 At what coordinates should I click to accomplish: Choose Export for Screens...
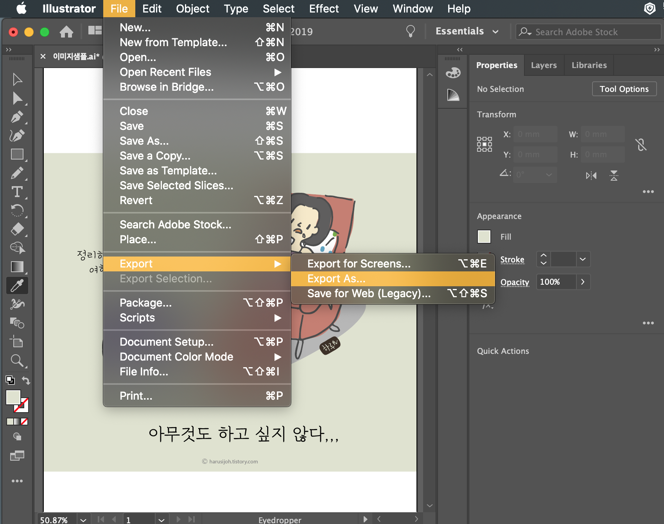[x=393, y=264]
